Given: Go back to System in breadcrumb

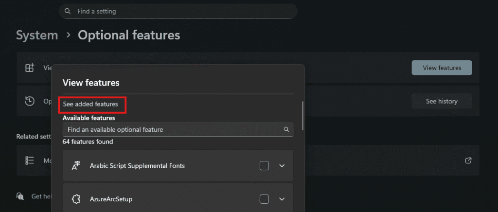Looking at the screenshot, I should coord(37,35).
